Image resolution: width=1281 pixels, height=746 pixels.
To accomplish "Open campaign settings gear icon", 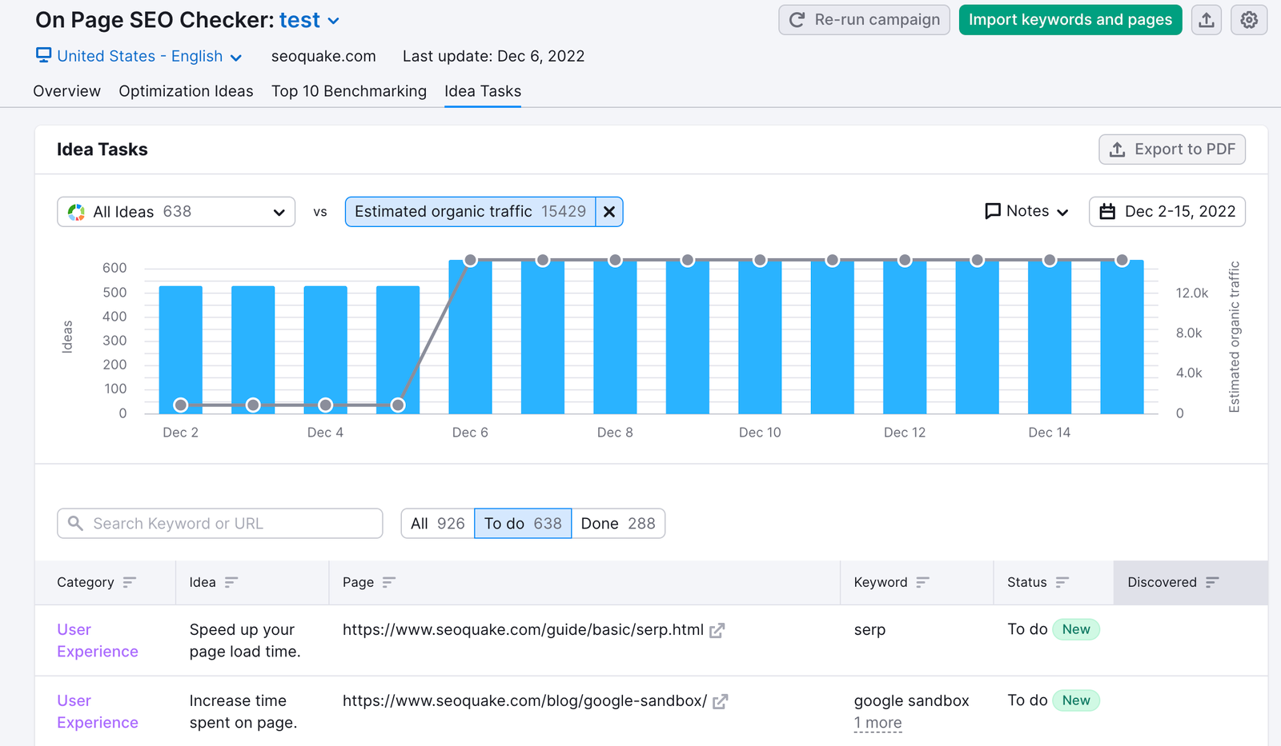I will pyautogui.click(x=1249, y=20).
